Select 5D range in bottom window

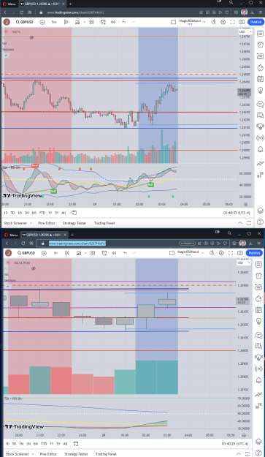[x=15, y=444]
